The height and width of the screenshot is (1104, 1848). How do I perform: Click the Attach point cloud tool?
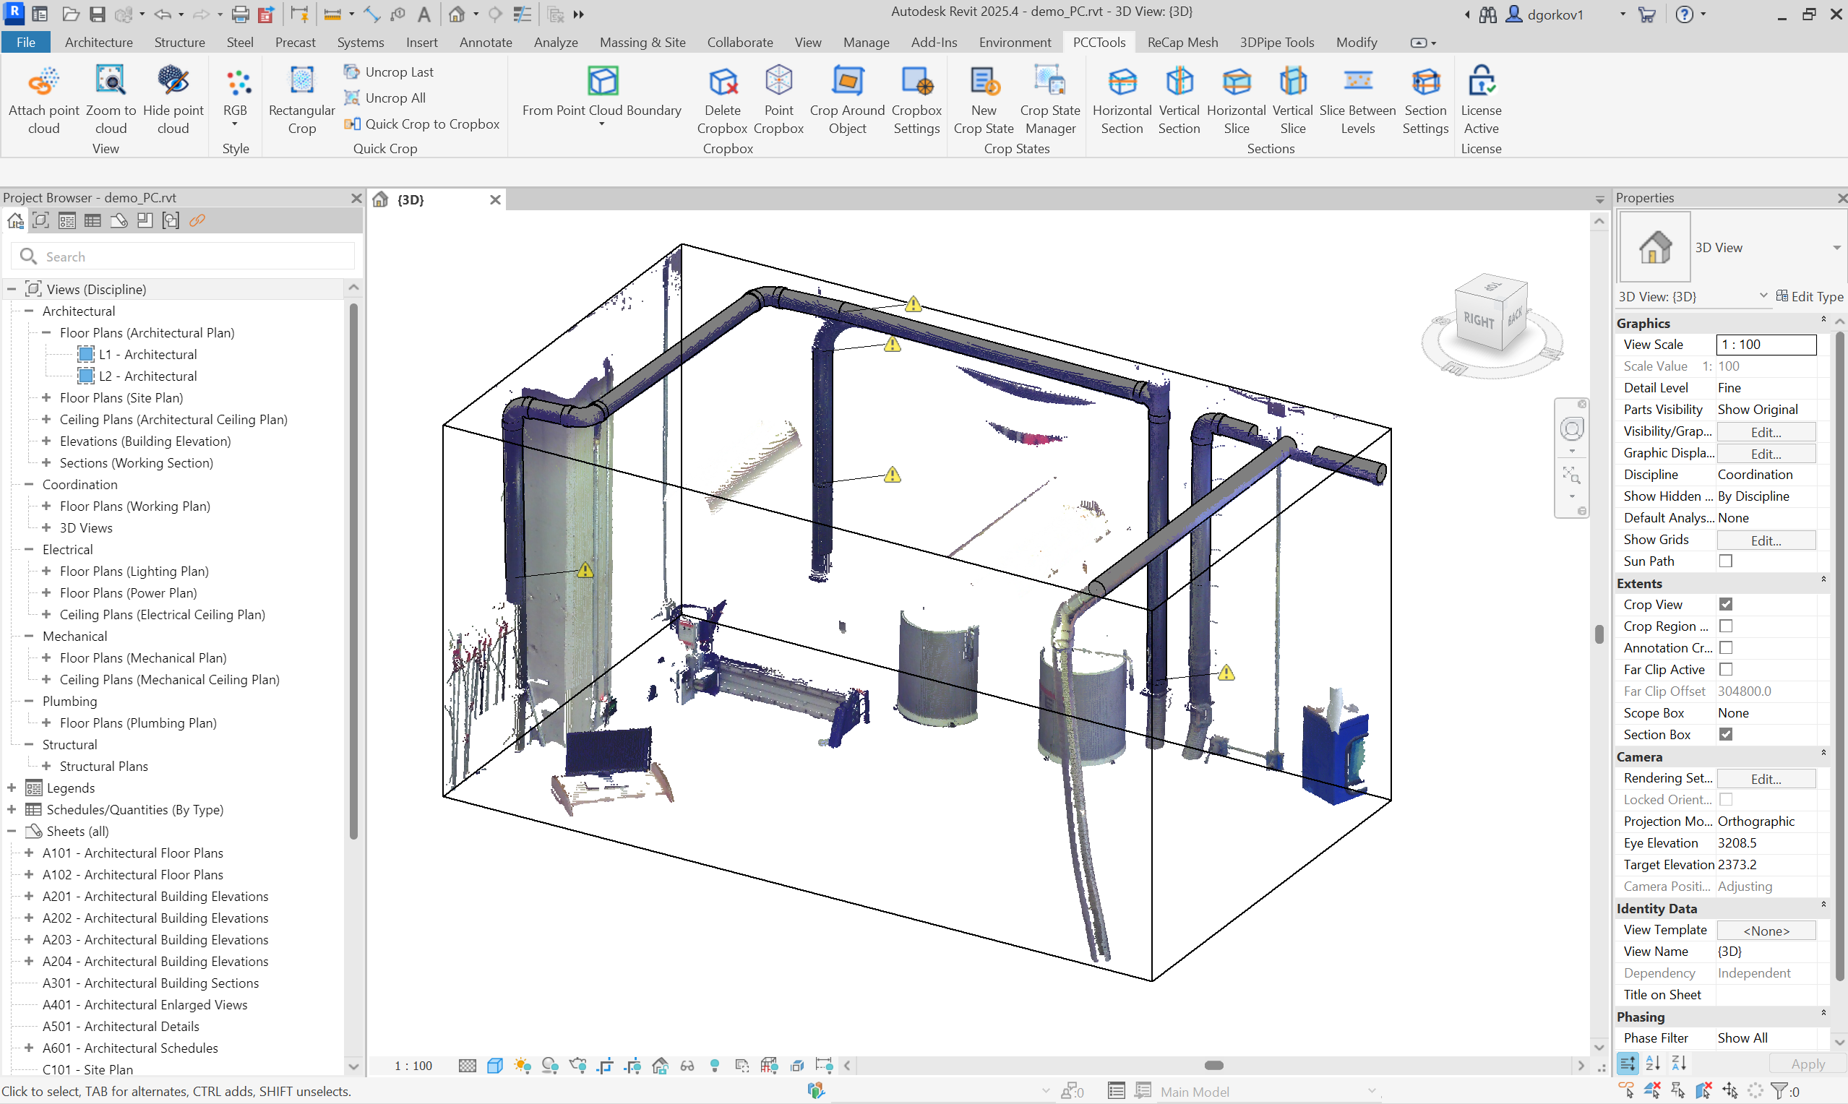44,99
